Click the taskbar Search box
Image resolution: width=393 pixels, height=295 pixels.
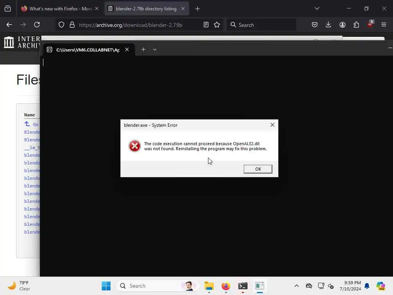coord(157,286)
